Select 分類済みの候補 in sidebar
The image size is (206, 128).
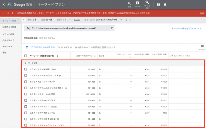[x=9, y=27]
